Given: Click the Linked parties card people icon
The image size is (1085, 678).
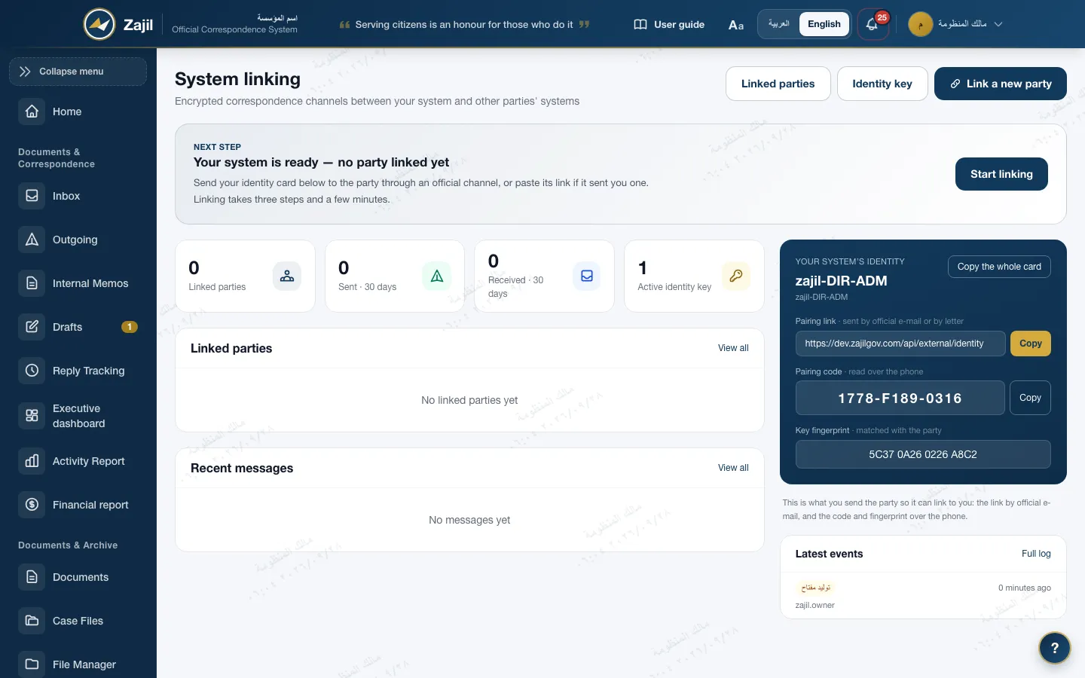Looking at the screenshot, I should coord(287,276).
